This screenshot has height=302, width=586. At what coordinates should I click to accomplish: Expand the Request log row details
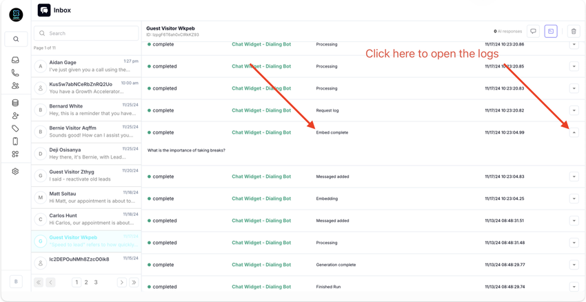click(x=574, y=110)
